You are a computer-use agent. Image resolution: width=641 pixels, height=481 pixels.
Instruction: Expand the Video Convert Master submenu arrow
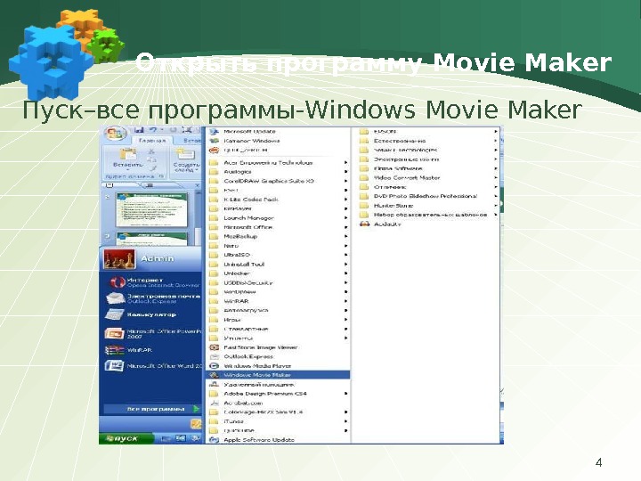[496, 177]
